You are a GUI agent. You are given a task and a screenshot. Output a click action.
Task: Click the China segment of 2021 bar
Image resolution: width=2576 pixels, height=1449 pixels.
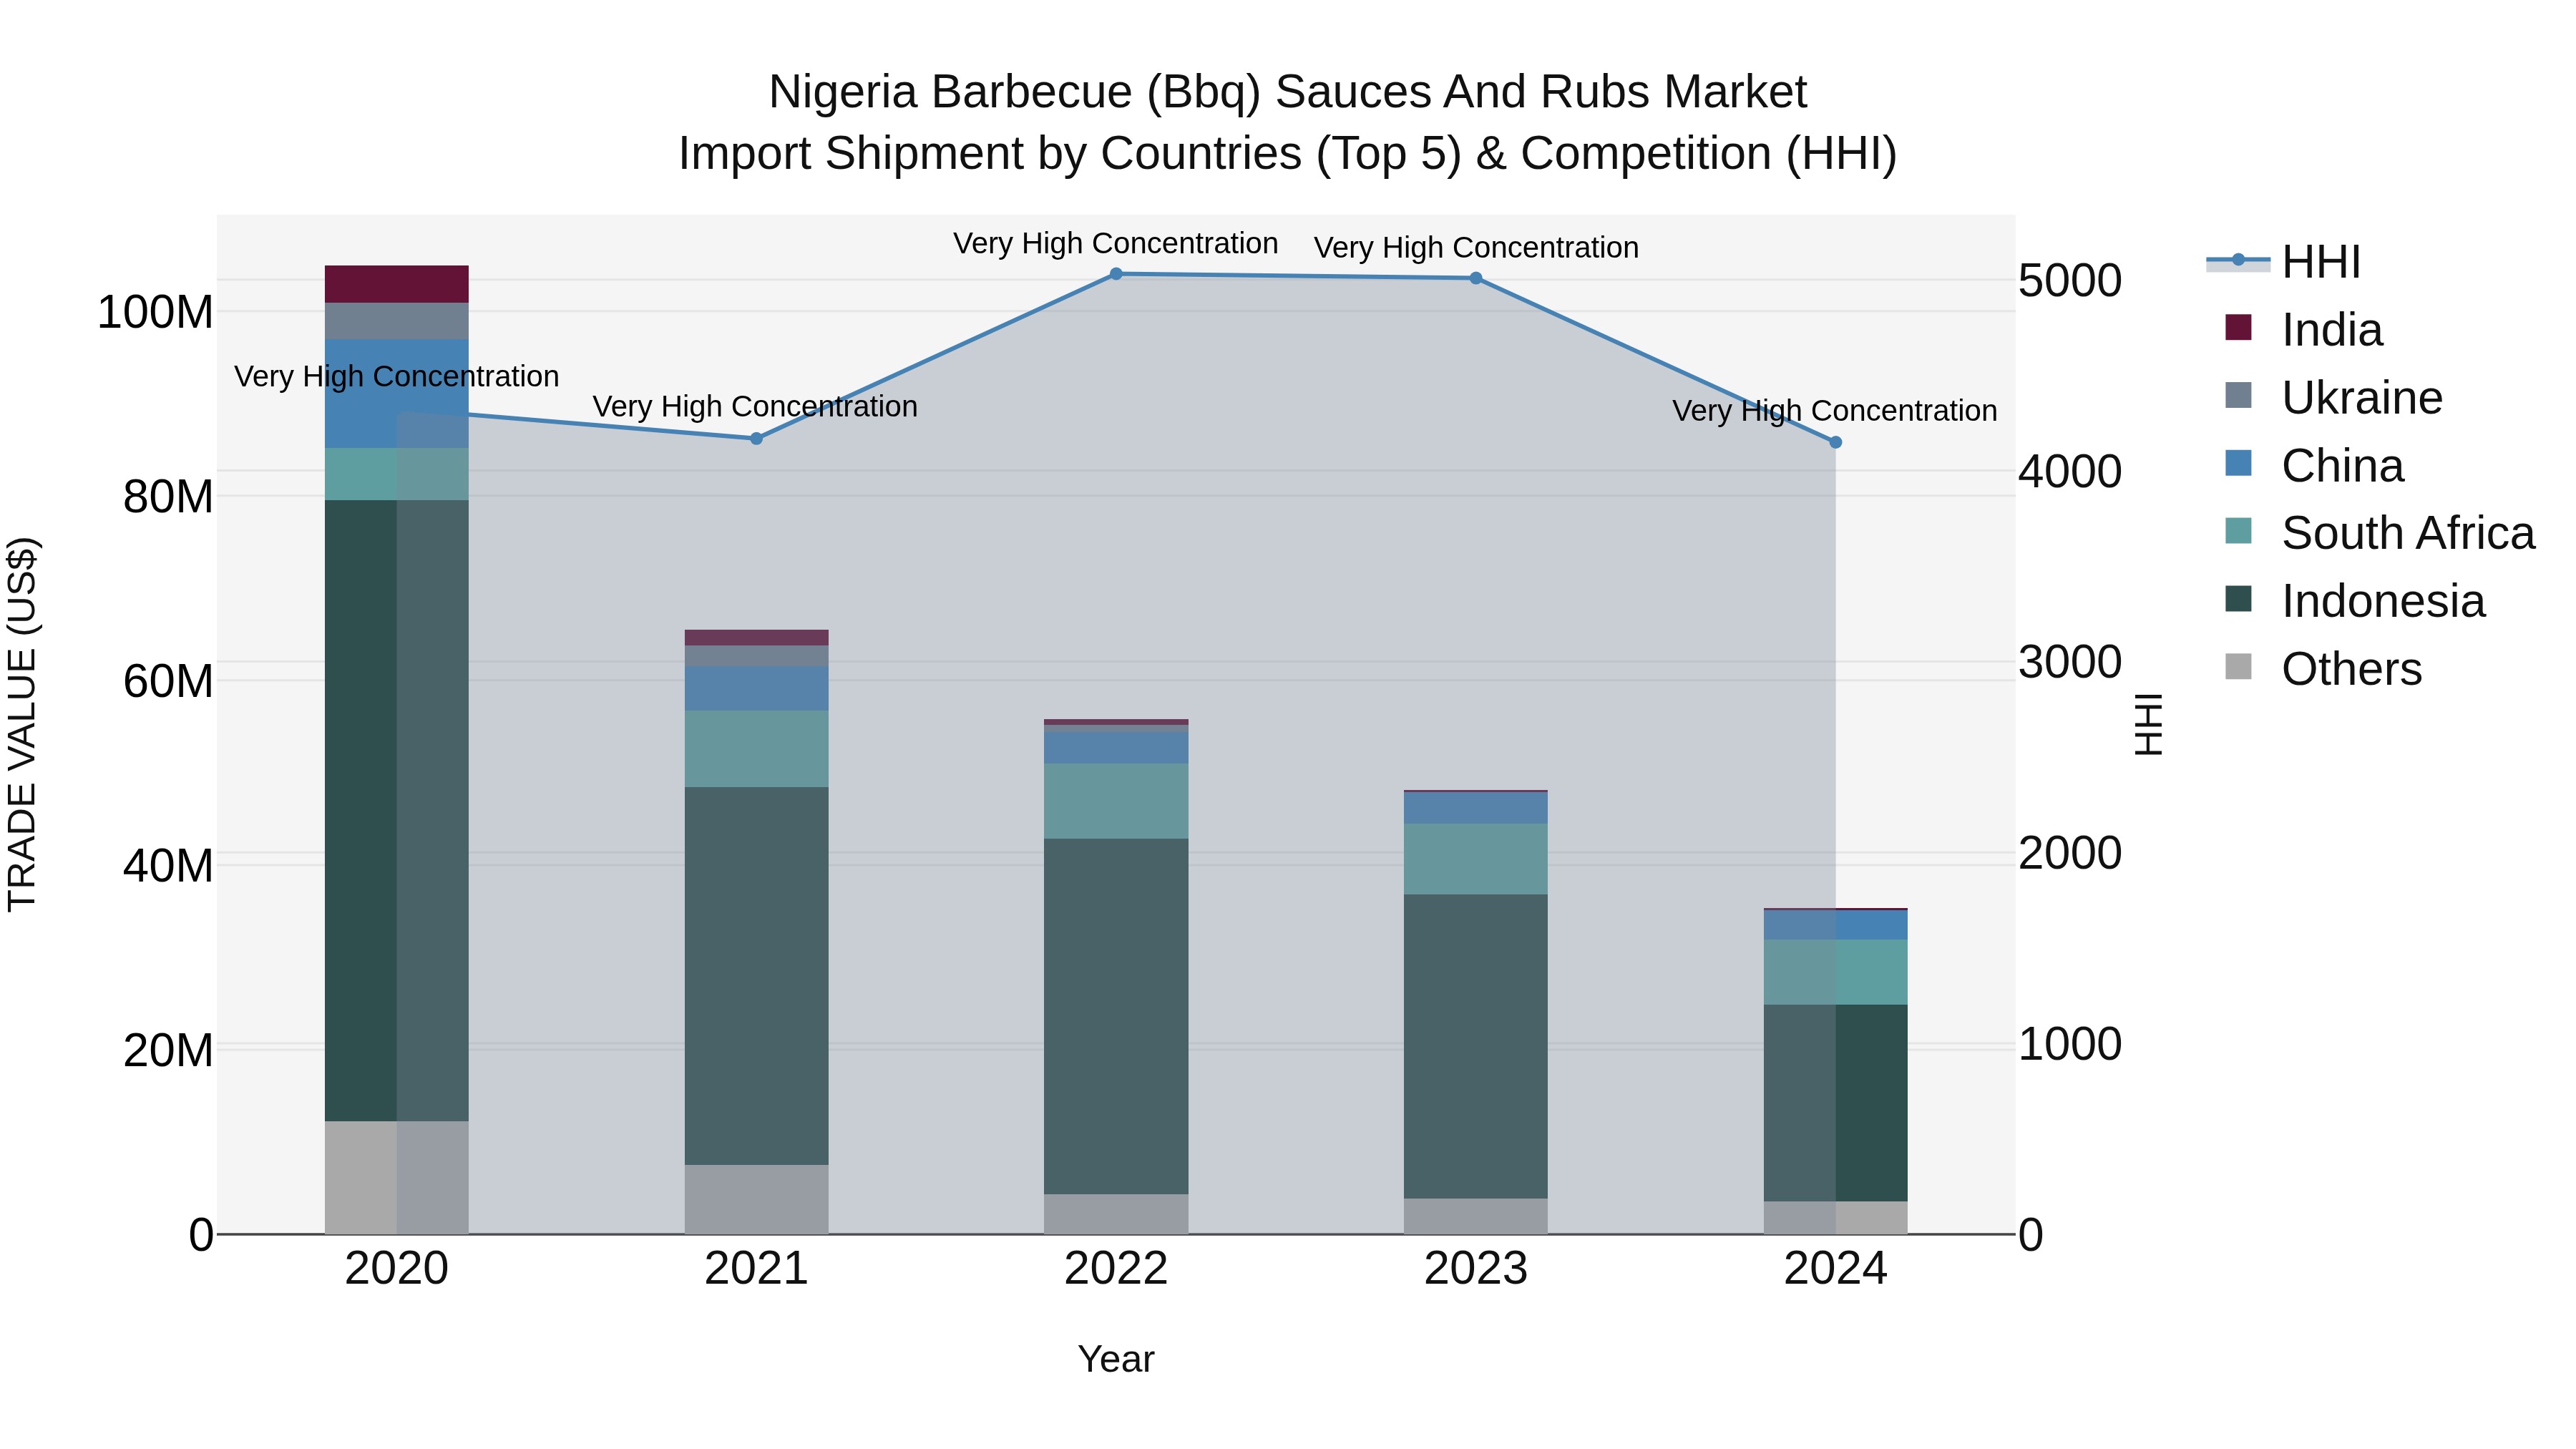756,689
